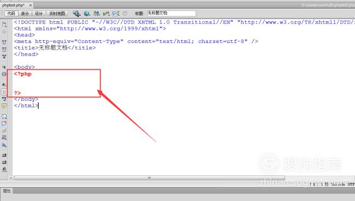Click the Unicode (UTF encoding status entry
The image size is (355, 201).
tap(343, 184)
